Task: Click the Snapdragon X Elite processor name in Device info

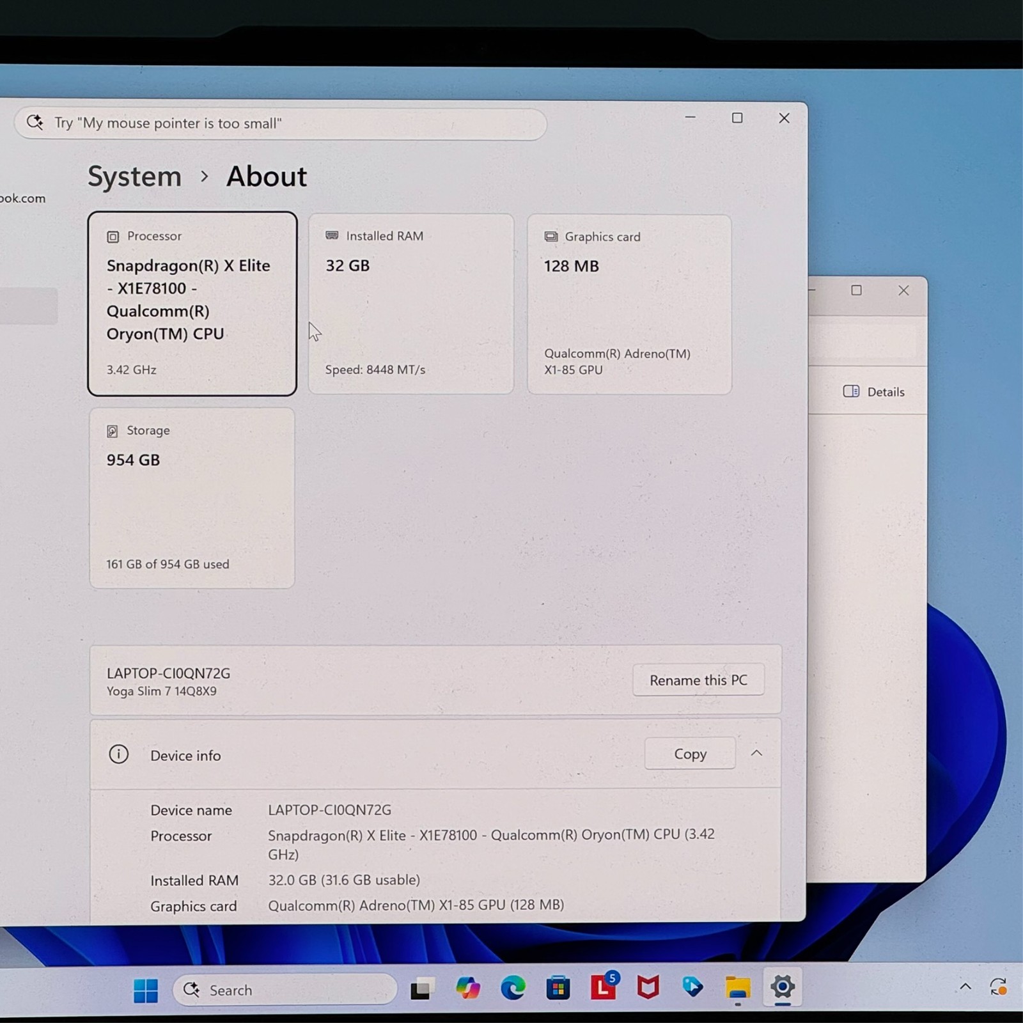Action: click(491, 844)
